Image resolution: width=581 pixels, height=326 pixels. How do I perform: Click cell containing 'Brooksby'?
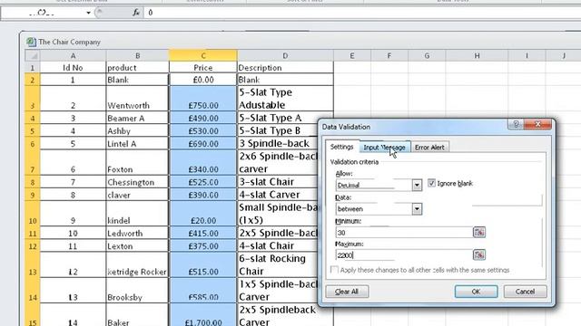click(x=137, y=291)
